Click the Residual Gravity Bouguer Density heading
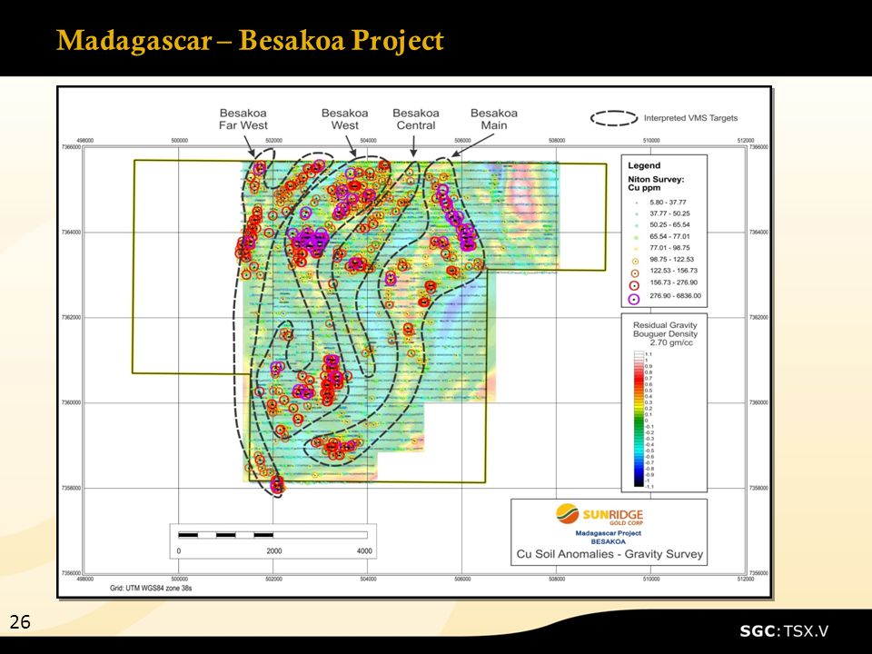Image resolution: width=872 pixels, height=654 pixels. pyautogui.click(x=665, y=329)
